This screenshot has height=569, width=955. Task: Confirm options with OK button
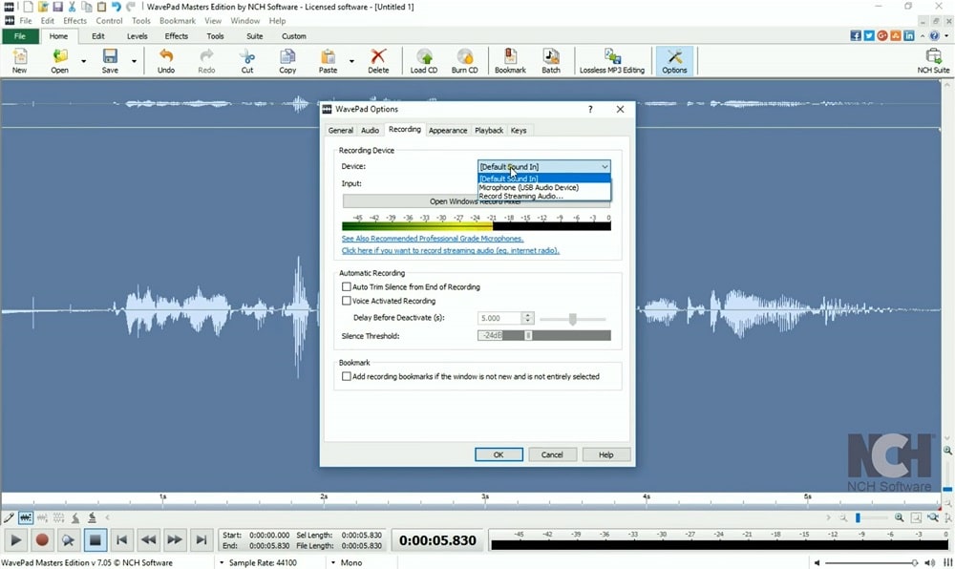pyautogui.click(x=499, y=454)
